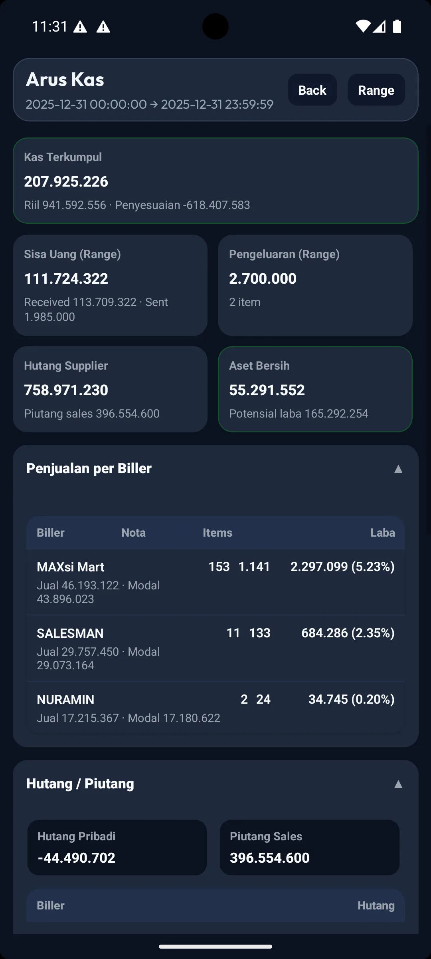Tap the cellular signal icon

[380, 26]
